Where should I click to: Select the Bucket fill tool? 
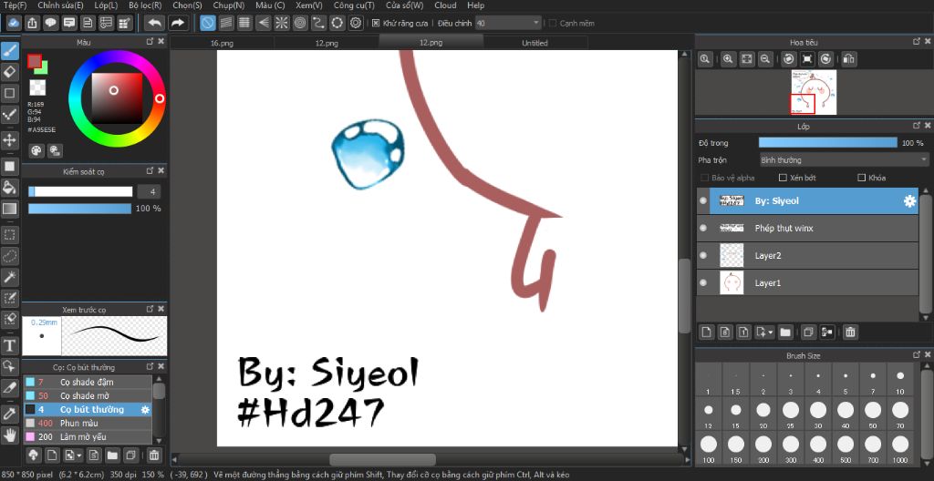(9, 188)
